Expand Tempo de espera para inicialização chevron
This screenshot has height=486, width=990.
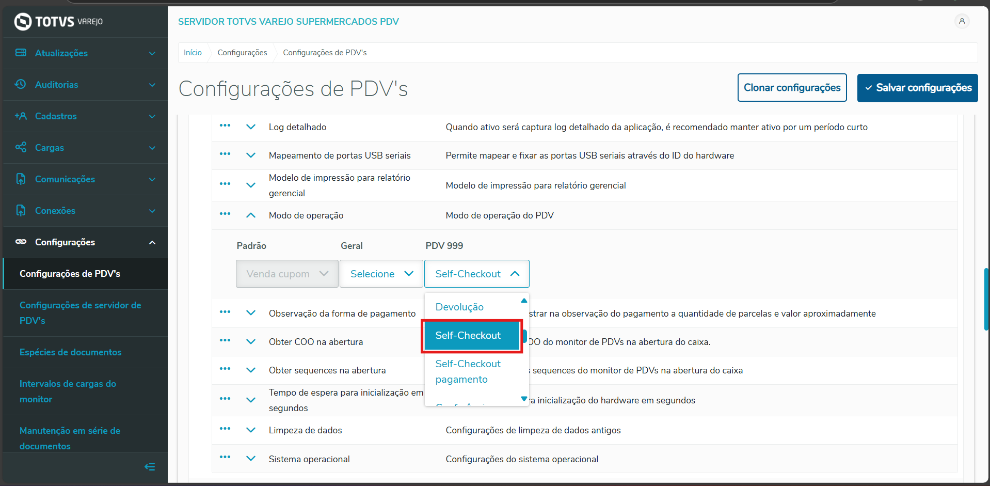(x=251, y=400)
